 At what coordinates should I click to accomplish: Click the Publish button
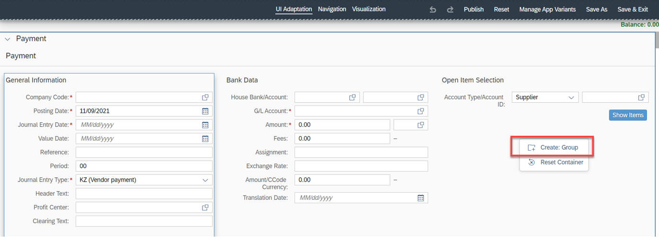[474, 10]
